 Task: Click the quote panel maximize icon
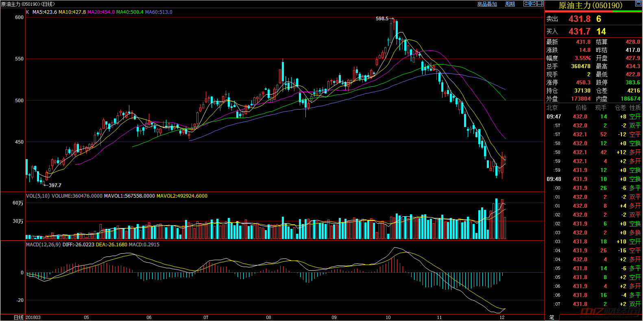coord(638,4)
